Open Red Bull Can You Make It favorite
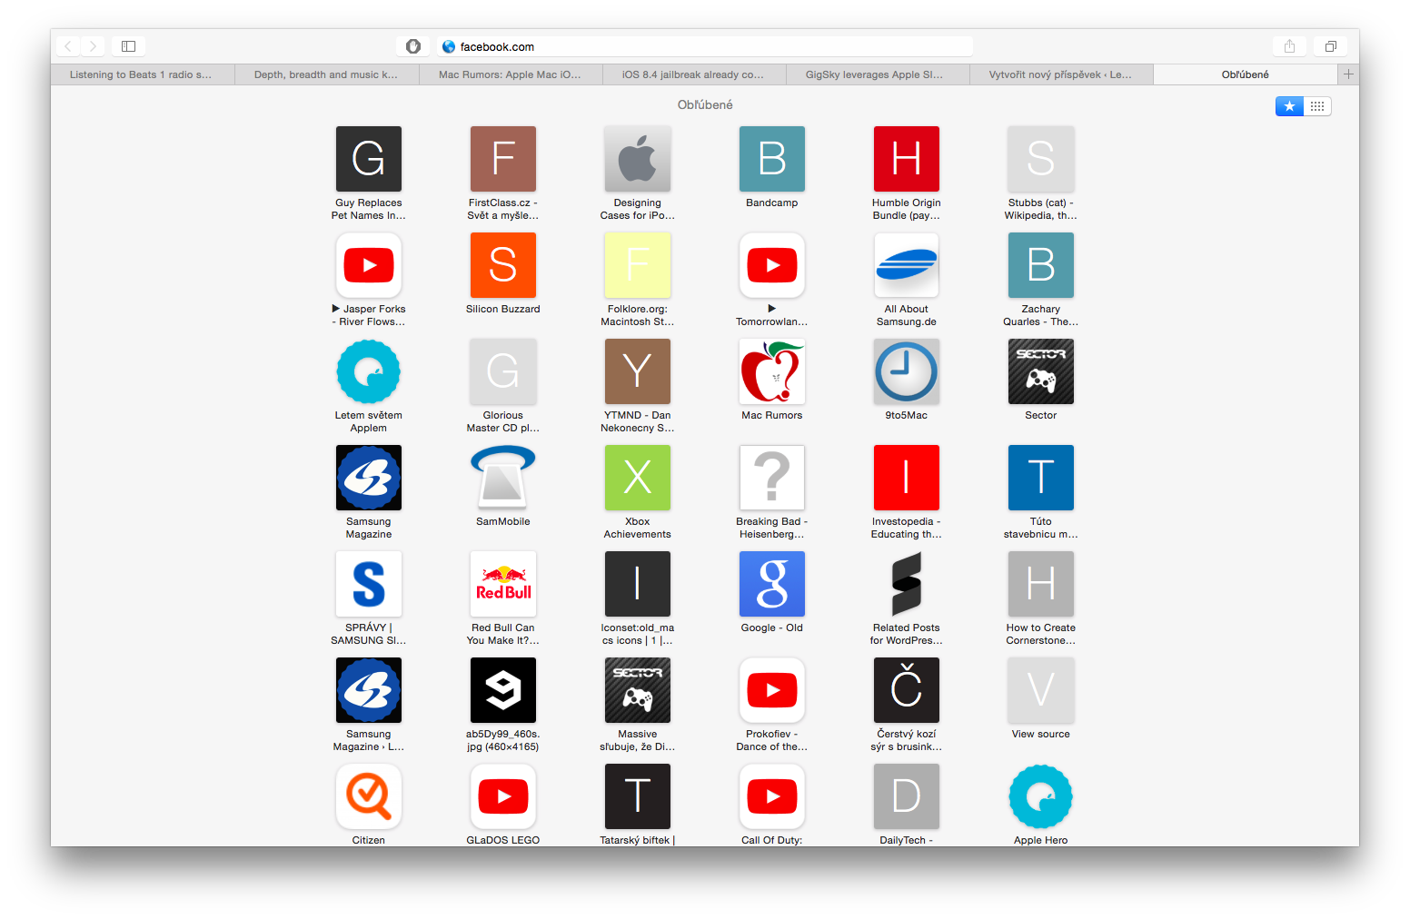Image resolution: width=1410 pixels, height=919 pixels. coord(503,584)
